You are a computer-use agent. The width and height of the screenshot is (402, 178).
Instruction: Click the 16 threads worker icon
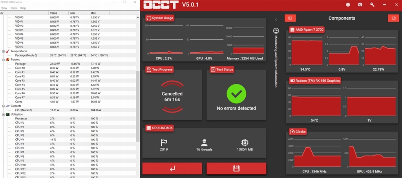tap(204, 143)
